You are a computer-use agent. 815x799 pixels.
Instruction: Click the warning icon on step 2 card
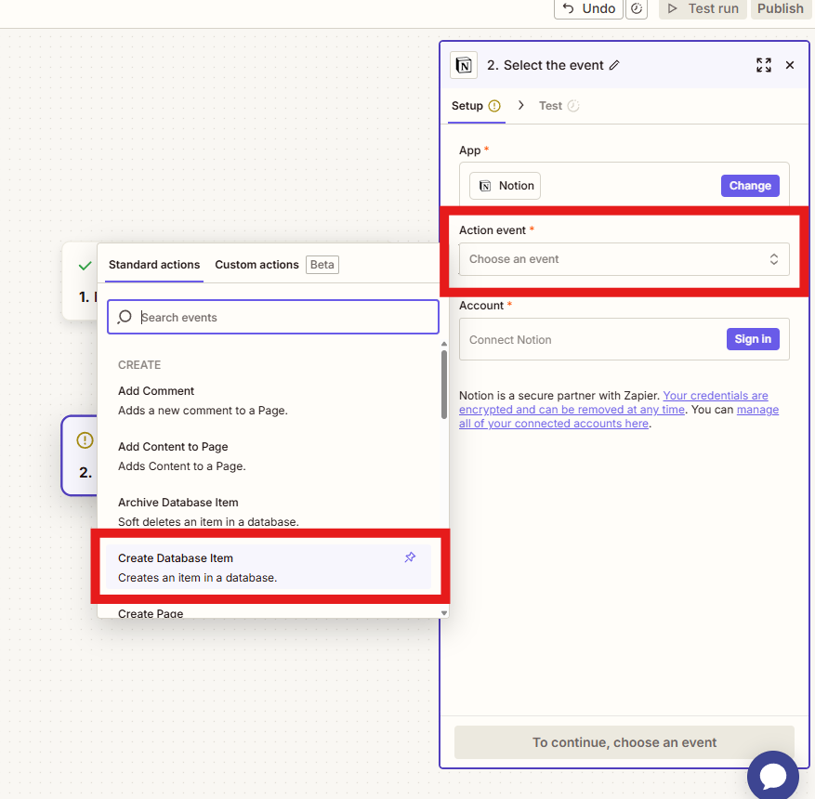click(x=85, y=440)
